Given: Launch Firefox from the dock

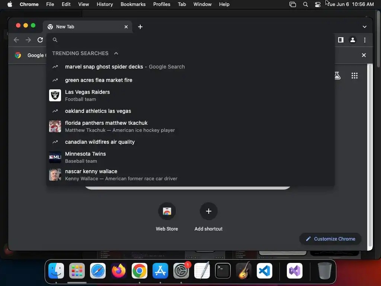Looking at the screenshot, I should tap(119, 271).
